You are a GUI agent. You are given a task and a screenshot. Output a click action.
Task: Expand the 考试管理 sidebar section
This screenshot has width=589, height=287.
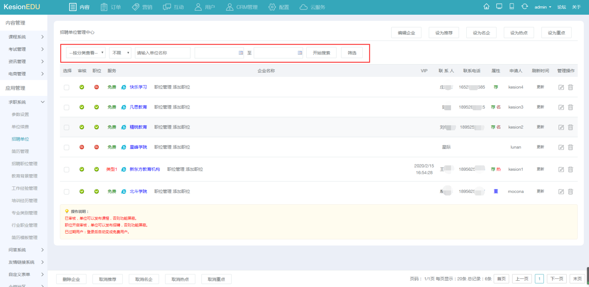(24, 49)
